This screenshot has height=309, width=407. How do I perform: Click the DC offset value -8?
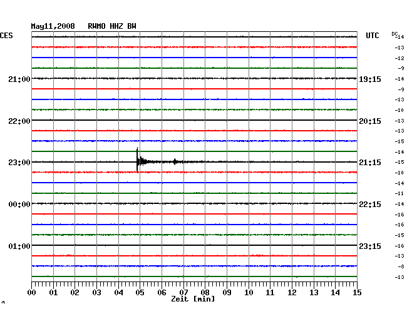pos(401,266)
